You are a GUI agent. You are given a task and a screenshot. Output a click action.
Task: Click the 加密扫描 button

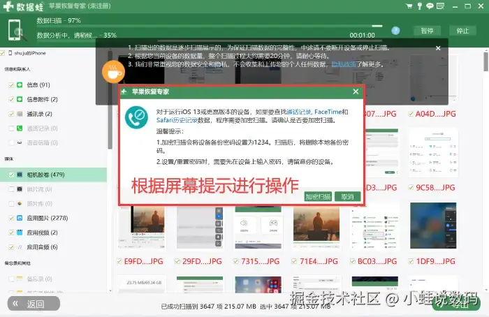coord(318,197)
